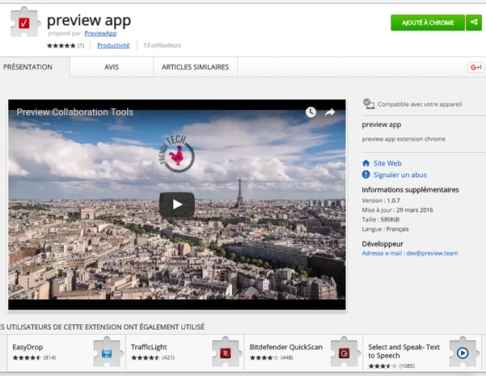Click the preview app page title
Viewport: 486px width, 376px height.
click(89, 20)
